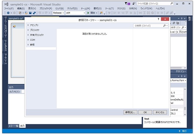Image resolution: width=194 pixels, height=134 pixels.
Task: Click the OK button in Reference Manager
Action: click(145, 112)
